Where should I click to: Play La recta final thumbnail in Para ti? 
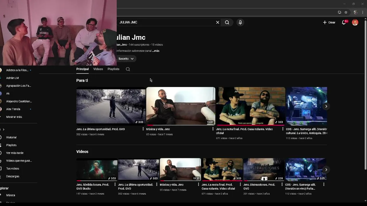click(x=251, y=106)
